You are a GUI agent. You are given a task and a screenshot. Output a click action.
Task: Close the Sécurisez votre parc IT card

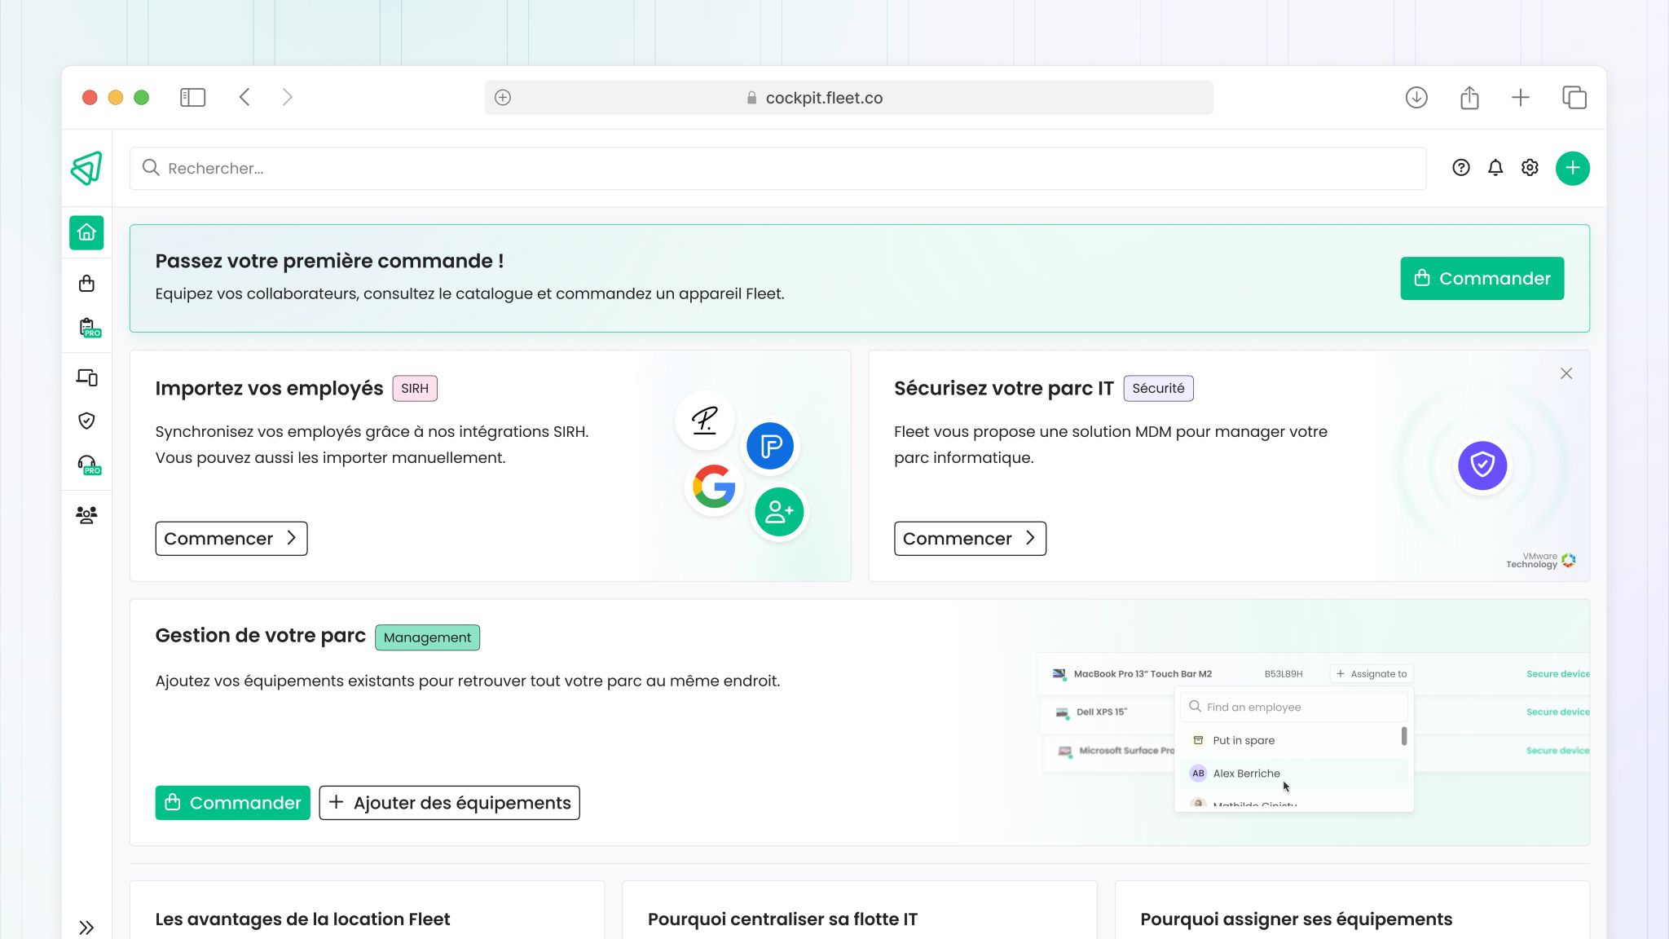click(x=1566, y=373)
